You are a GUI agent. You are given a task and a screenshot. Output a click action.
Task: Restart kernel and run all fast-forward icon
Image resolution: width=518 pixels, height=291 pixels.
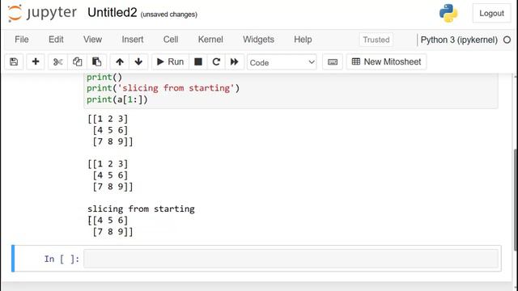[234, 61]
